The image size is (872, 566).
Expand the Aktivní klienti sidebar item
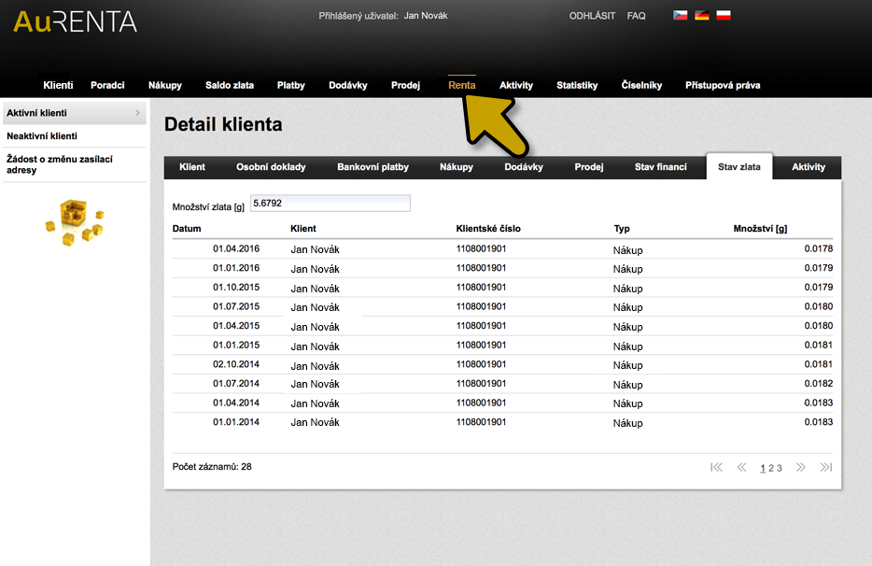click(137, 113)
